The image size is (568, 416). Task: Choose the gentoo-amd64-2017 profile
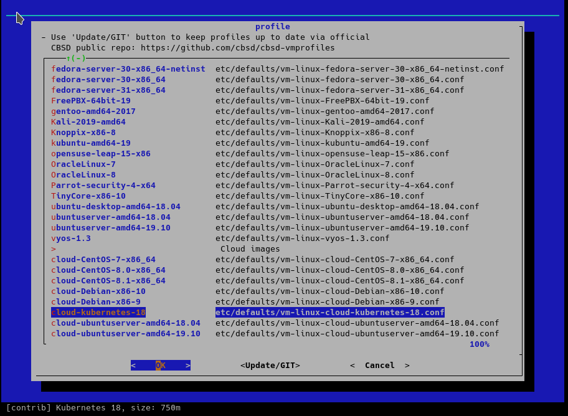93,111
